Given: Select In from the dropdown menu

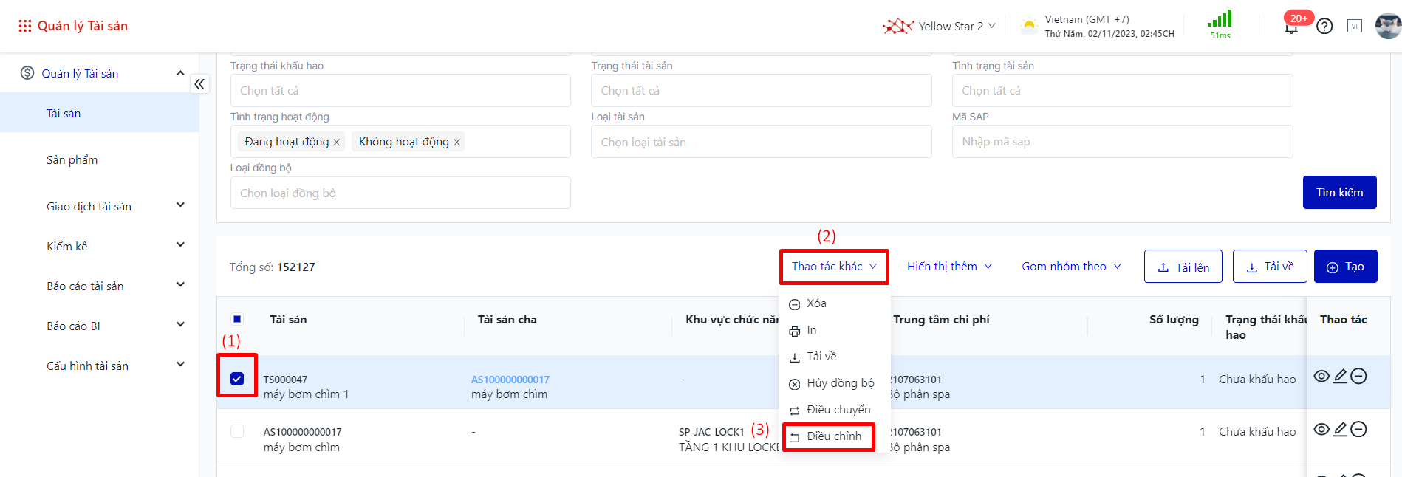Looking at the screenshot, I should coord(835,330).
